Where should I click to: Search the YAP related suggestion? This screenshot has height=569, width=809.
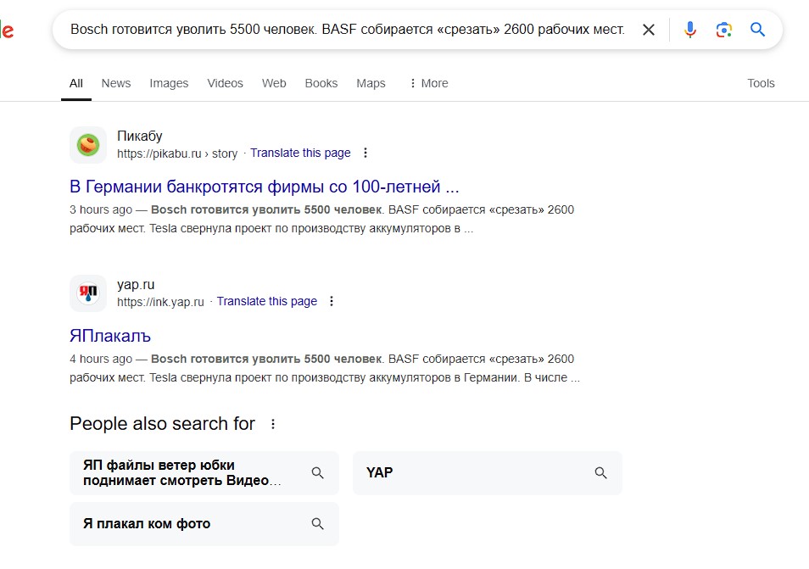point(487,473)
